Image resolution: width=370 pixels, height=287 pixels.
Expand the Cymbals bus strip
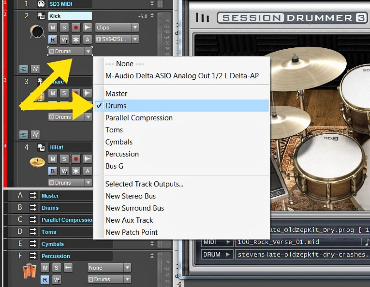(x=152, y=244)
